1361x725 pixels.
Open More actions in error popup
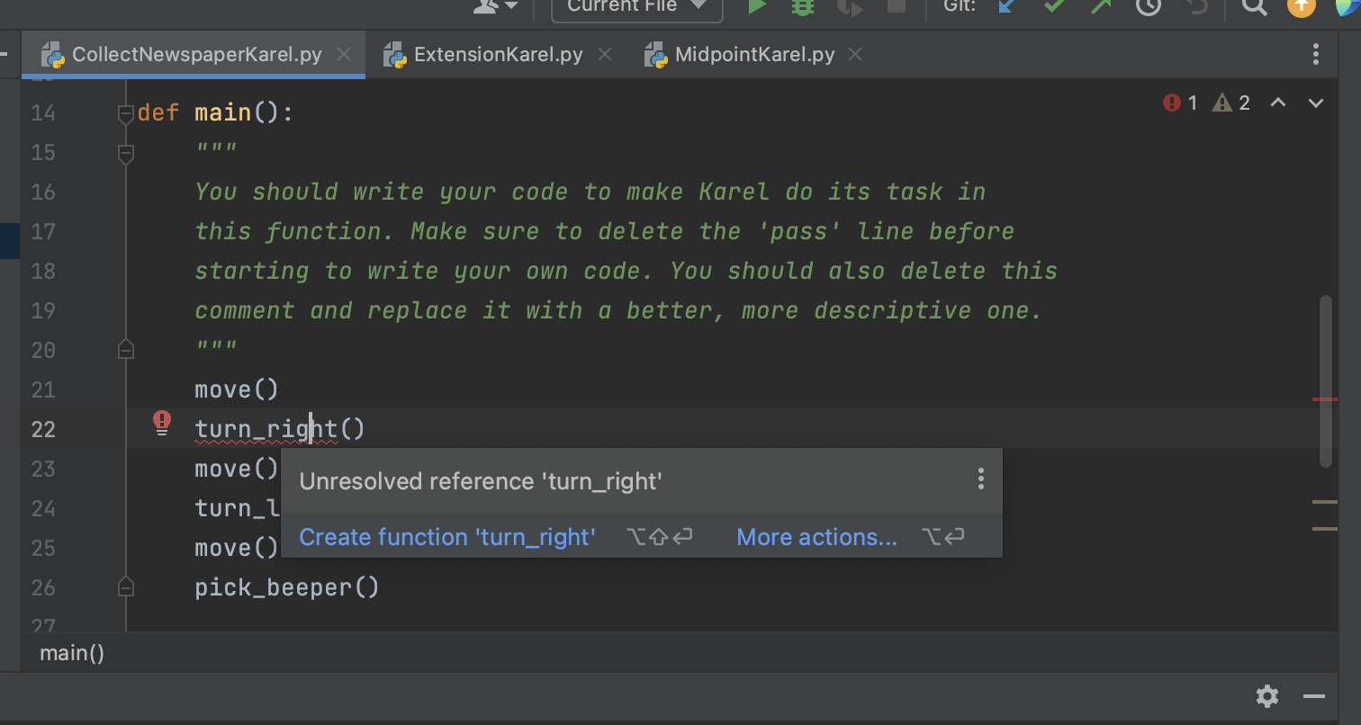click(817, 537)
